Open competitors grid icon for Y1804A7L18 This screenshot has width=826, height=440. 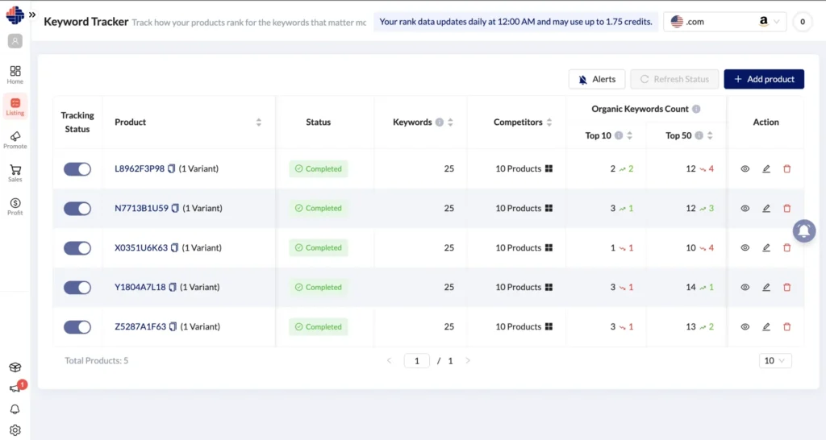(549, 287)
